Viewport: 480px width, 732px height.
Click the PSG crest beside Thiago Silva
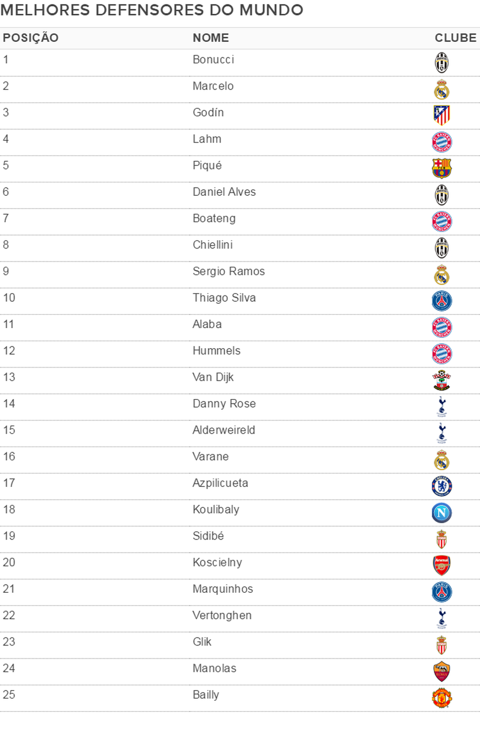(x=441, y=301)
